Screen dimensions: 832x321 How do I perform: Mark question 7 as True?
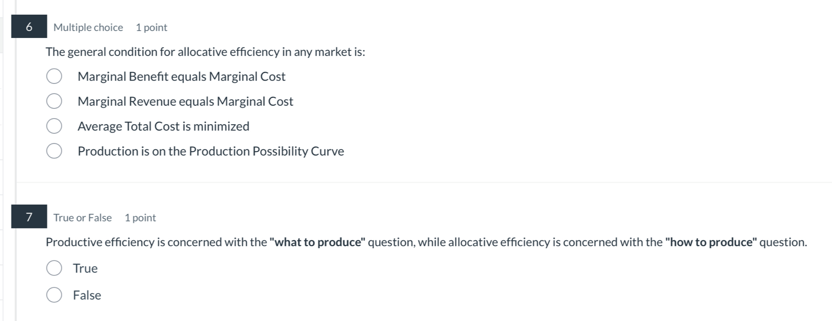[54, 268]
